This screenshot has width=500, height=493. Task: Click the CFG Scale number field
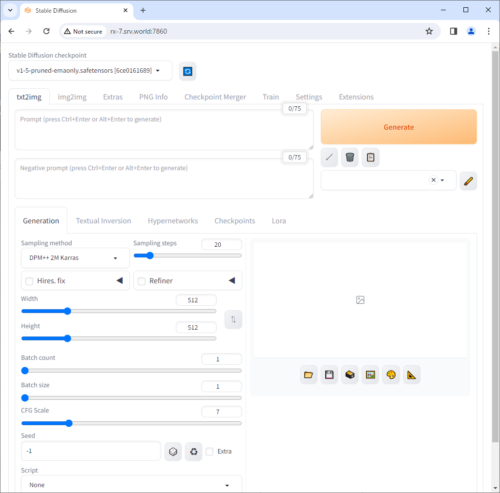click(222, 412)
